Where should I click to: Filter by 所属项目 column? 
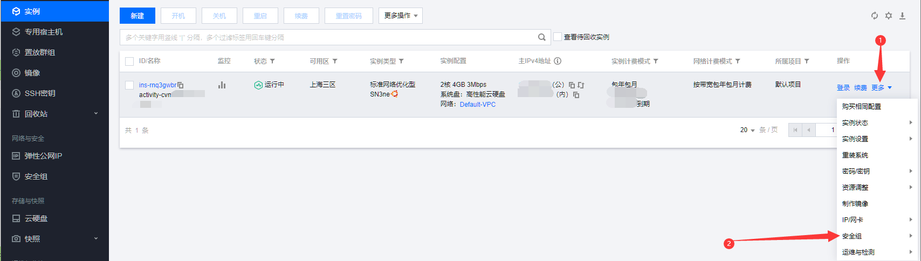pyautogui.click(x=807, y=61)
